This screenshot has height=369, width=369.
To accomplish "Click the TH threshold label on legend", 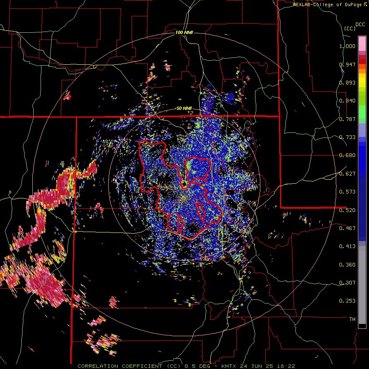I will pos(352,319).
